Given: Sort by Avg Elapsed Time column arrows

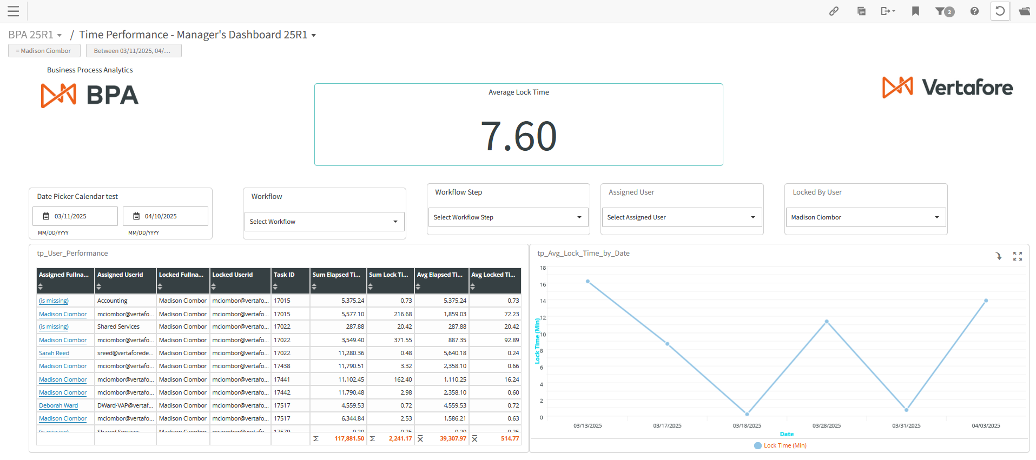Looking at the screenshot, I should click(x=418, y=286).
